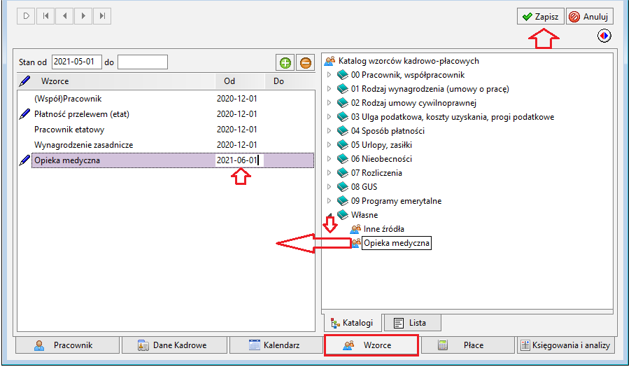Click pencil icon beside Opieka medyczna row

(x=24, y=160)
